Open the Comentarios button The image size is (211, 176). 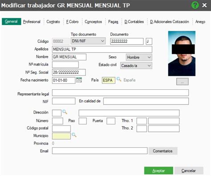point(163,151)
